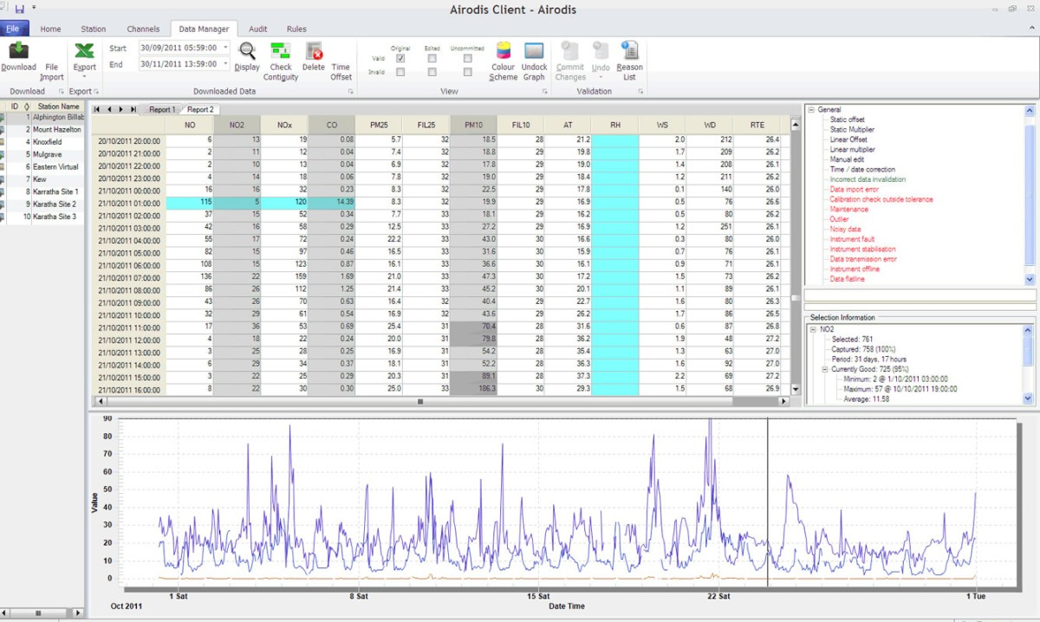Open the Colour Scheme tool
1040x622 pixels.
(503, 51)
